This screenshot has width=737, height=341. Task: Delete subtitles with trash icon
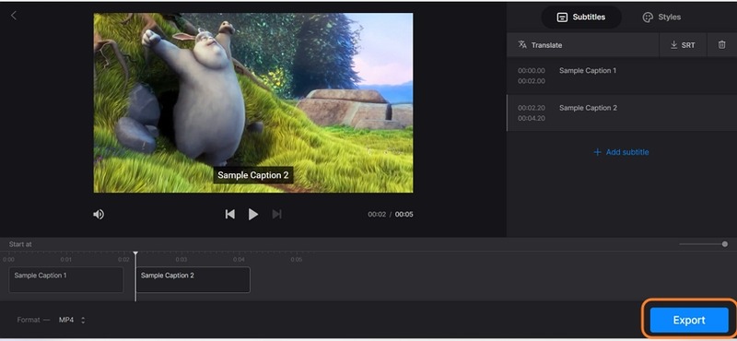[721, 44]
